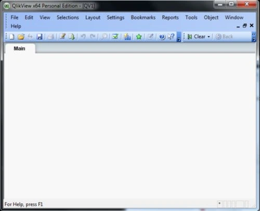Open a file with folder icon
Image resolution: width=260 pixels, height=211 pixels.
click(21, 36)
